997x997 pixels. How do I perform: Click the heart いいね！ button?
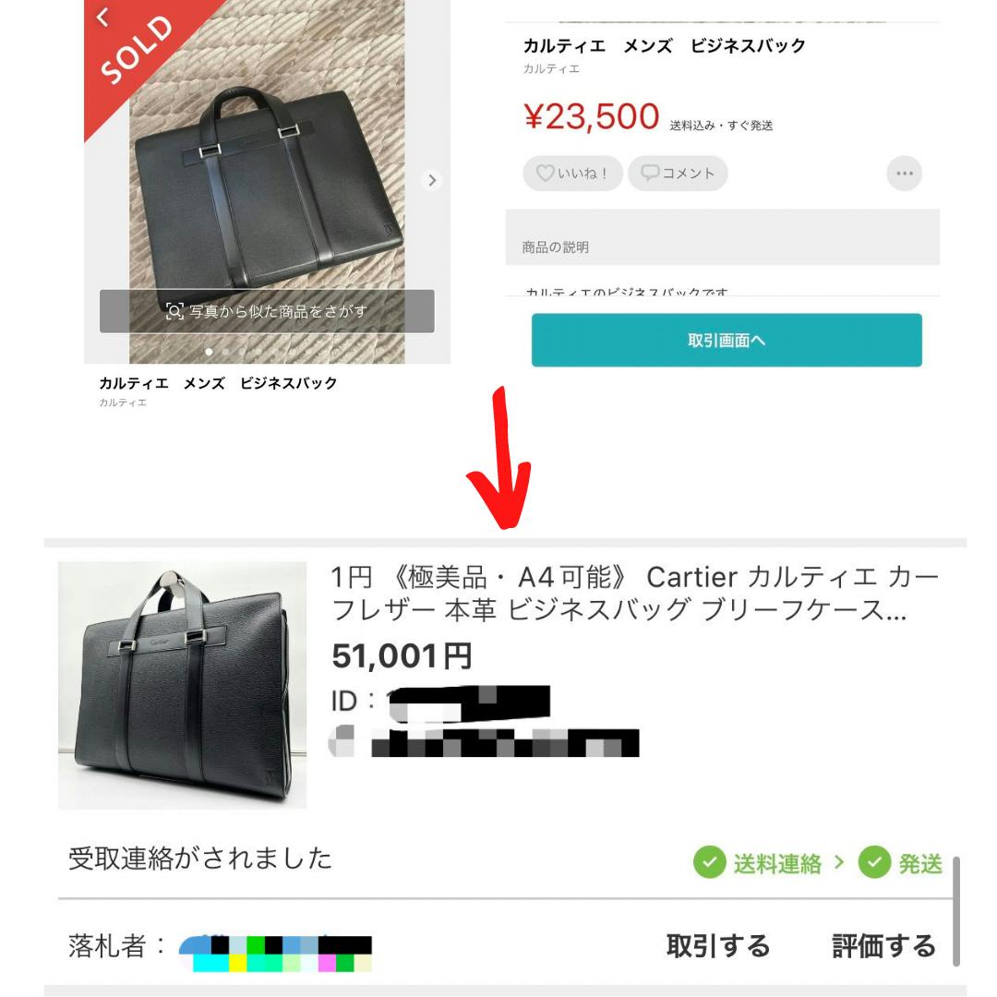point(572,173)
